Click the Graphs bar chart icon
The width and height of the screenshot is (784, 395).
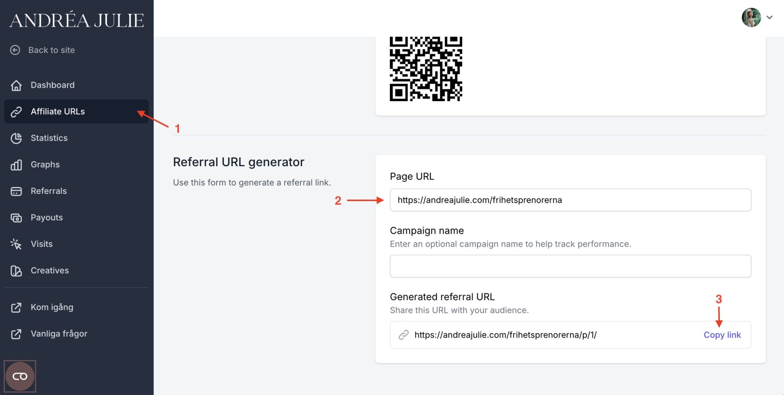(x=16, y=165)
